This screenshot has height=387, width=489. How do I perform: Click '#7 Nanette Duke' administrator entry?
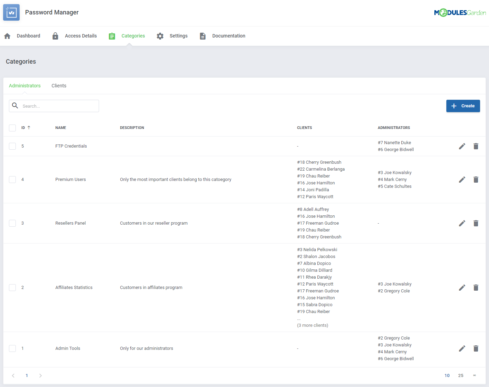(x=394, y=143)
